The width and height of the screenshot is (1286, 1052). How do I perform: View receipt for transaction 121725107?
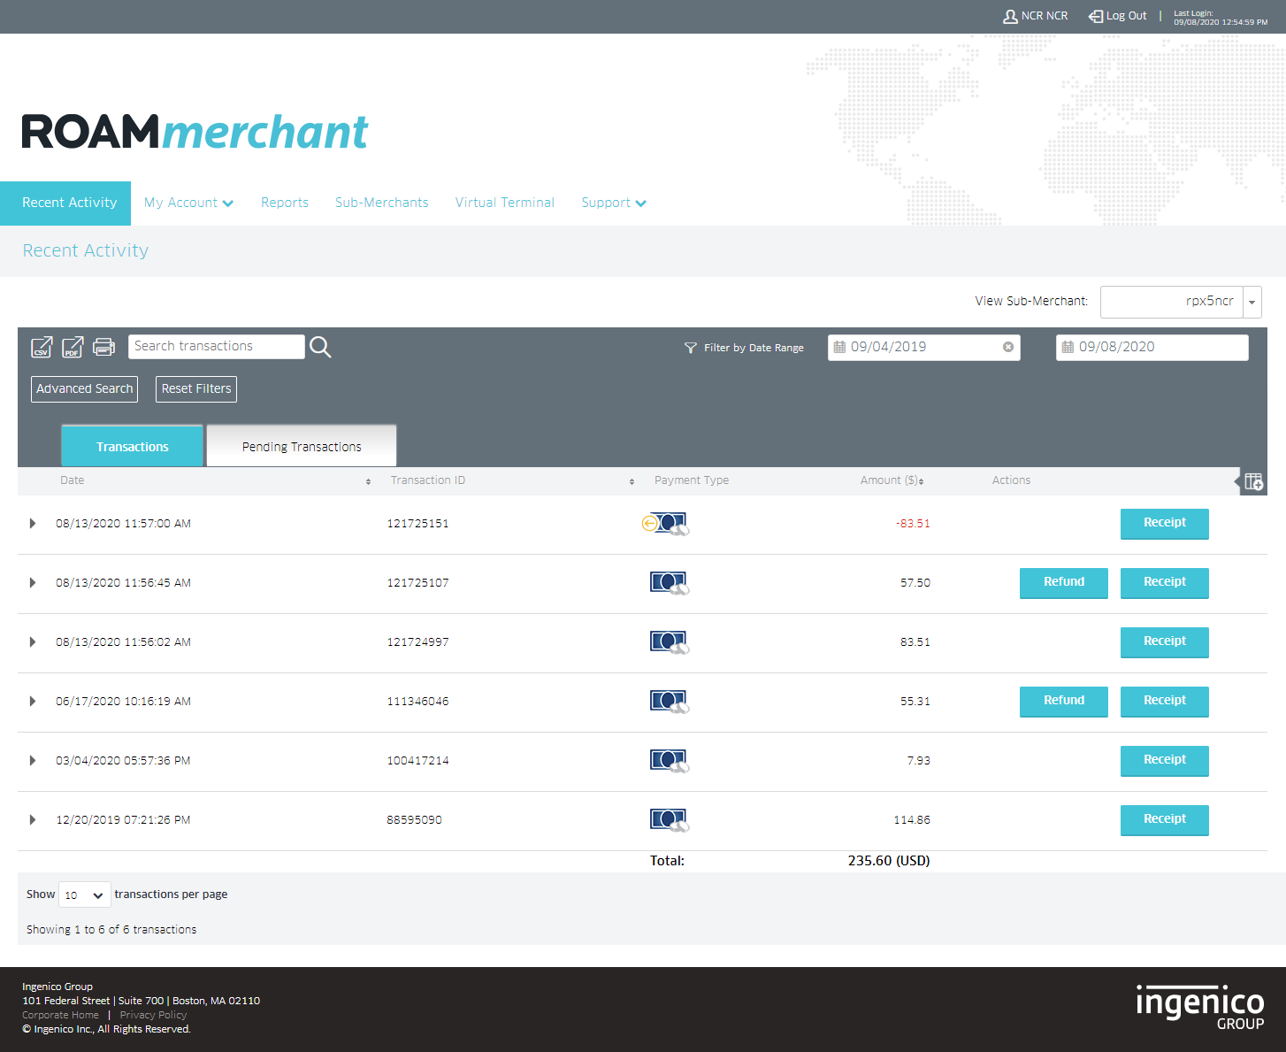tap(1165, 583)
